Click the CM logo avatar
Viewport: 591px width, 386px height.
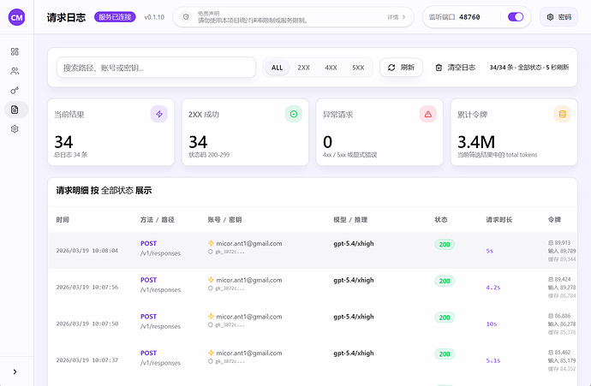click(16, 17)
